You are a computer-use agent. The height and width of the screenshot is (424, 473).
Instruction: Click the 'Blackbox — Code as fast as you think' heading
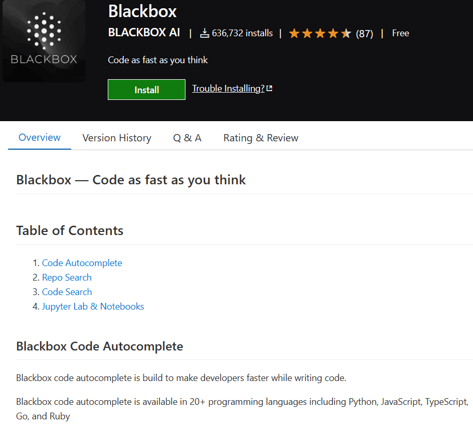[131, 180]
